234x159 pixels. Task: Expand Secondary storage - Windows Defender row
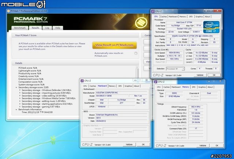[x=20, y=90]
